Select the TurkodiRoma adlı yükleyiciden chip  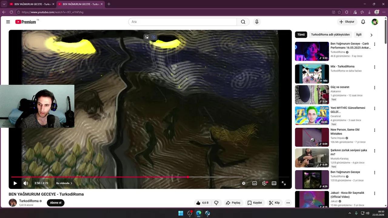pyautogui.click(x=330, y=35)
